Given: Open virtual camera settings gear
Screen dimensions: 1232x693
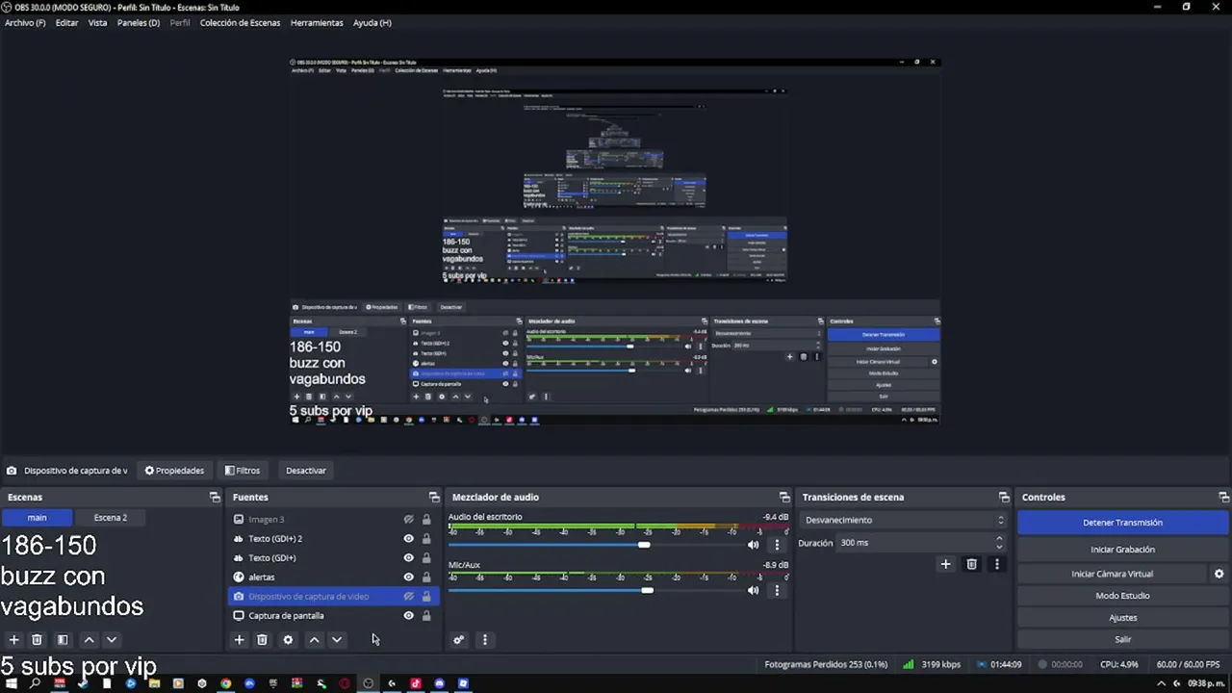Looking at the screenshot, I should pyautogui.click(x=1219, y=574).
